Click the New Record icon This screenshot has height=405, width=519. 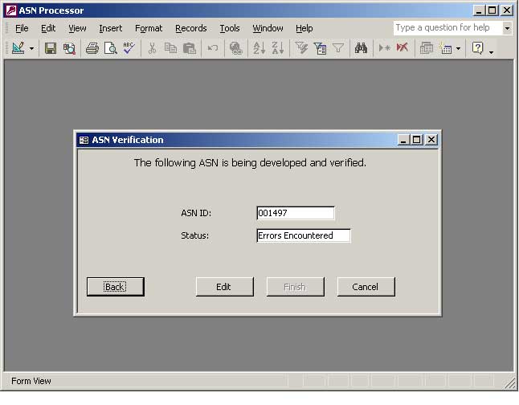[384, 48]
